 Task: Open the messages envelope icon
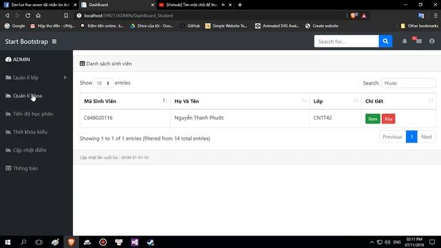click(x=418, y=41)
